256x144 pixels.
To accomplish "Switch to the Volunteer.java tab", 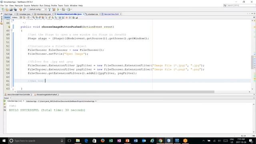I will 25,14.
